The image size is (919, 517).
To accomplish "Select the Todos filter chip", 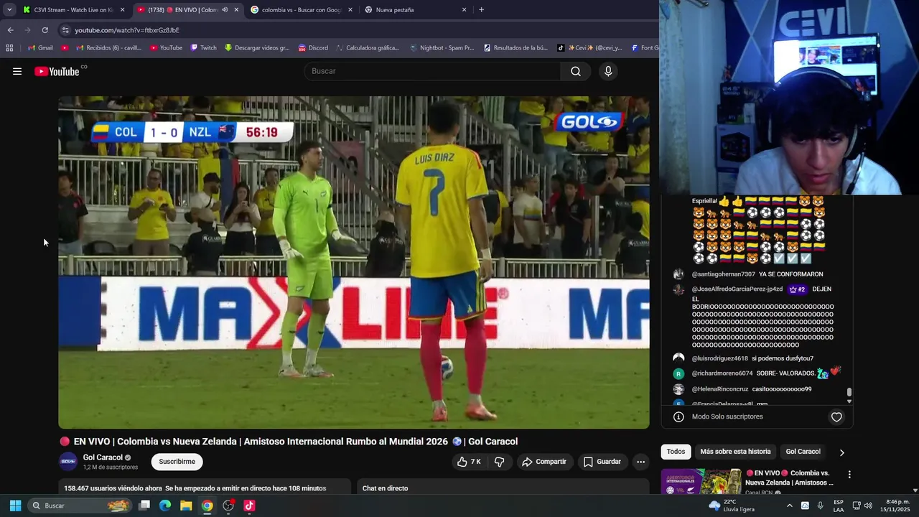I will [x=676, y=452].
